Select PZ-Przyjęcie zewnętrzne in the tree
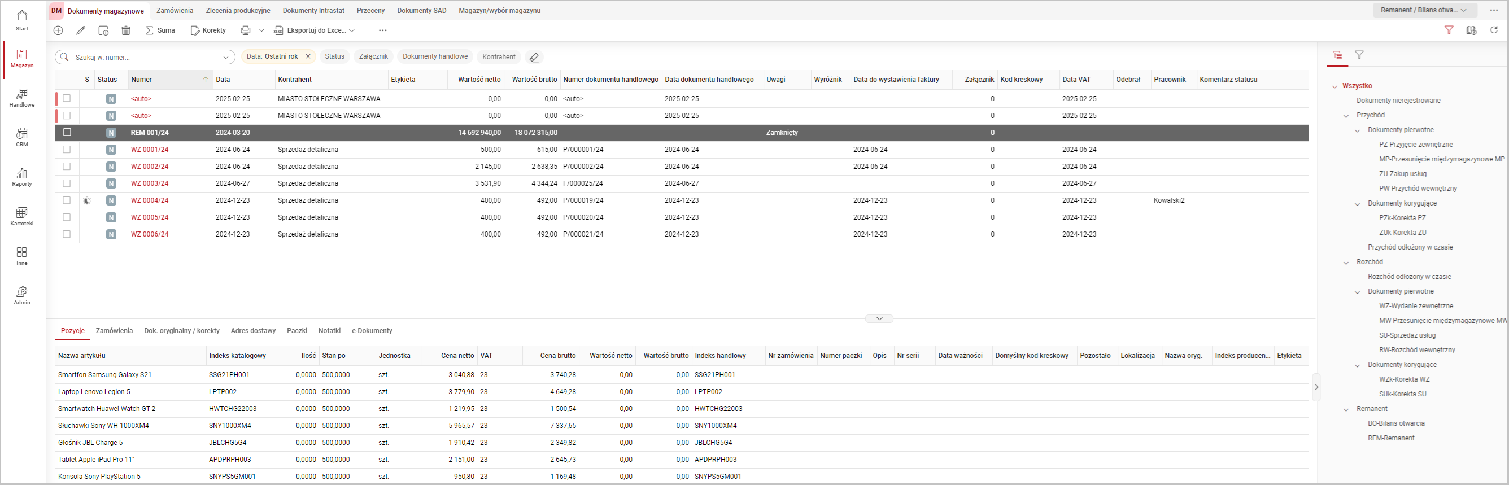Screen dimensions: 1509x485 [1416, 145]
